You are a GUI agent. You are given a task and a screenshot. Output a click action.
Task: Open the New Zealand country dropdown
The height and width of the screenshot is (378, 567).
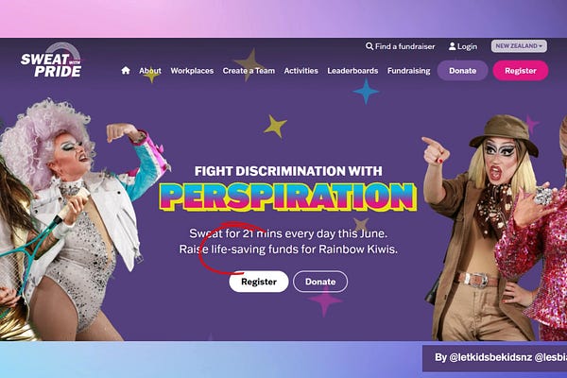[519, 46]
